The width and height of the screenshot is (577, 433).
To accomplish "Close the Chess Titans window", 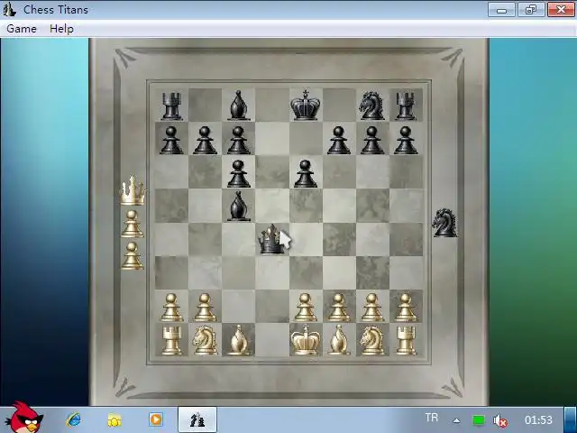I will point(561,10).
